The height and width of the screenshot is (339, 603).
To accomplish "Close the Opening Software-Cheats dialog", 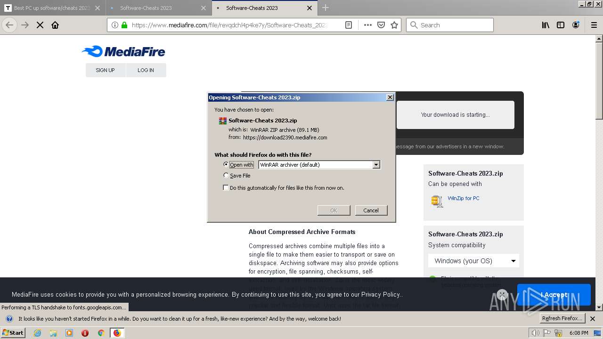I will click(390, 97).
